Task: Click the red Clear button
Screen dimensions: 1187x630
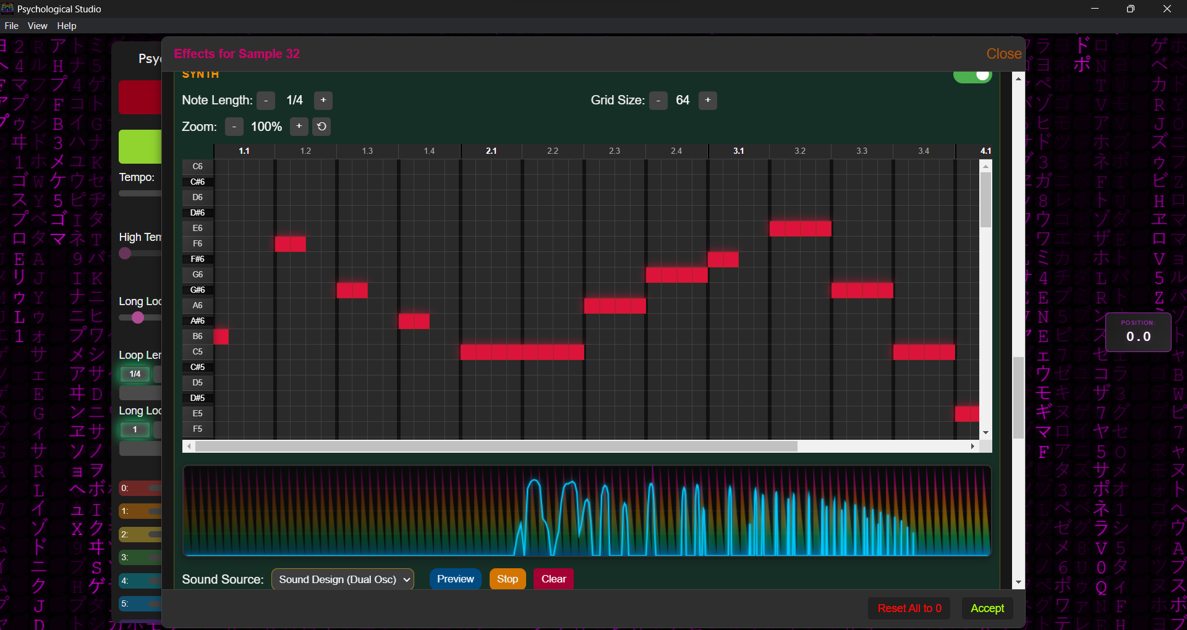Action: (x=553, y=579)
